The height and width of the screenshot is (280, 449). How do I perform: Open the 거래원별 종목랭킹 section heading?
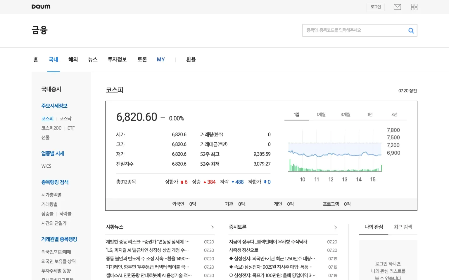click(x=59, y=239)
